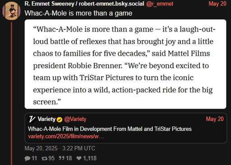Click the May 20, 2025 3:22 PM UTC timestamp
Screen dimensions: 231x165
click(60, 148)
